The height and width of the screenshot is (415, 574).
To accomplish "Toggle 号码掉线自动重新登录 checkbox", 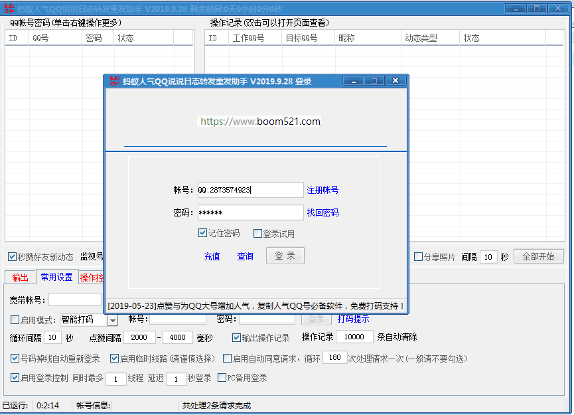I will click(x=15, y=358).
